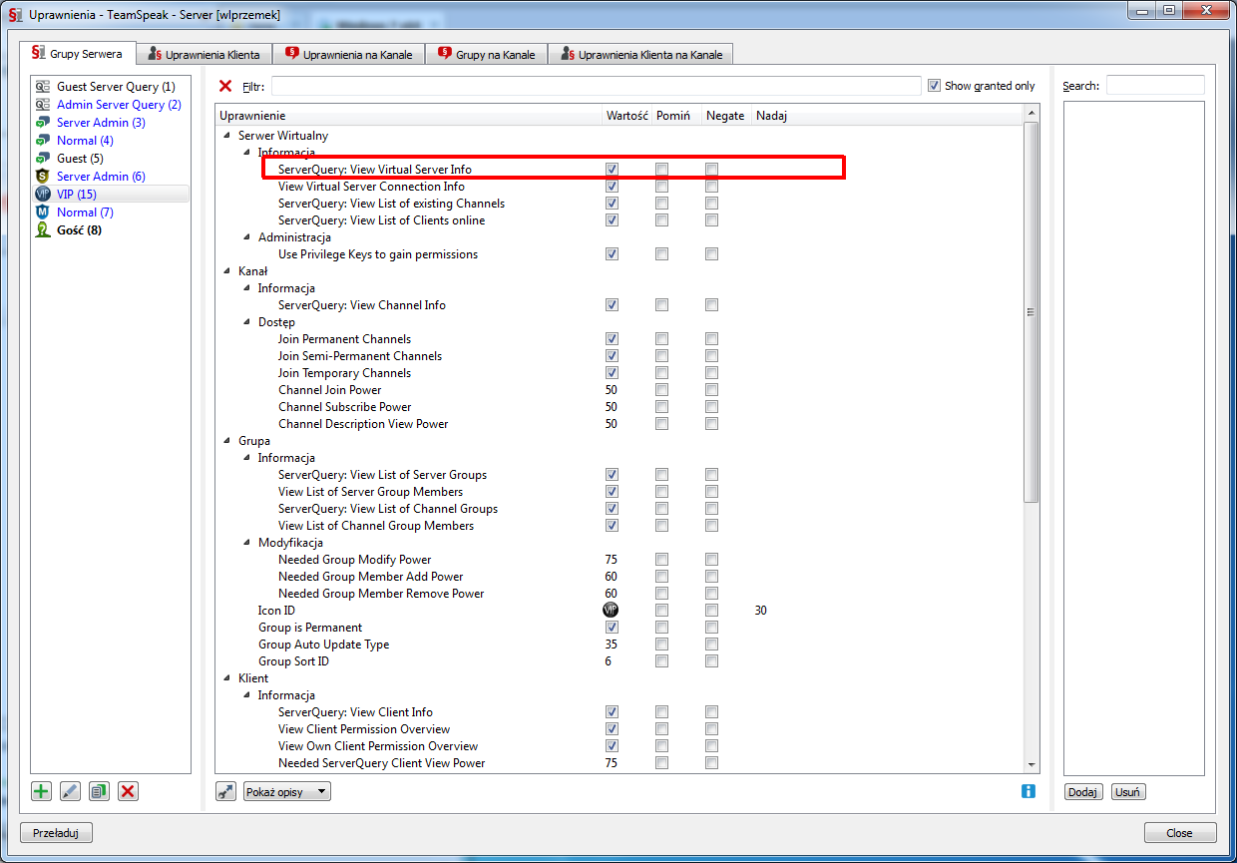Viewport: 1237px width, 863px height.
Task: Click Channel Subscribe Power value 50
Action: 612,407
